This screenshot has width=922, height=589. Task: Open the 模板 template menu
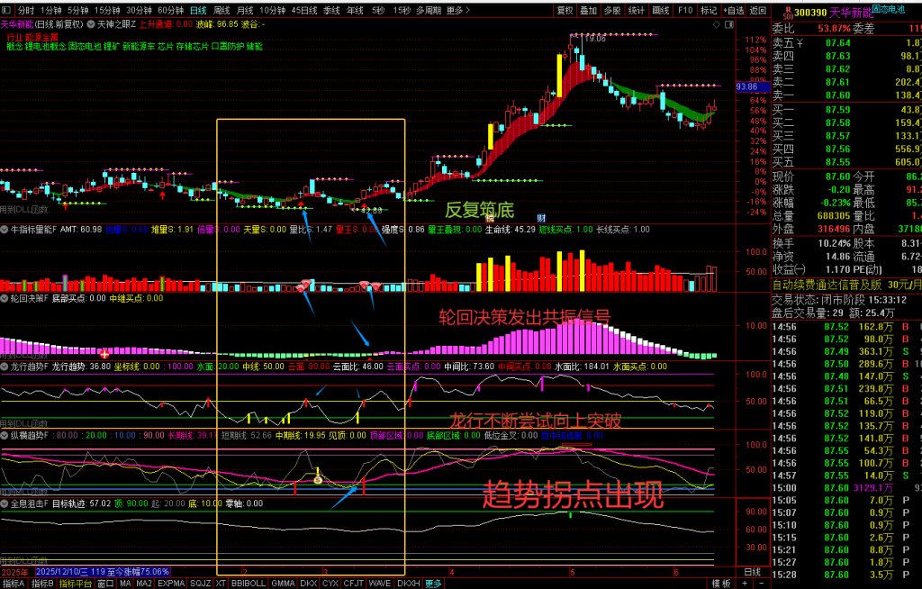coord(721,584)
